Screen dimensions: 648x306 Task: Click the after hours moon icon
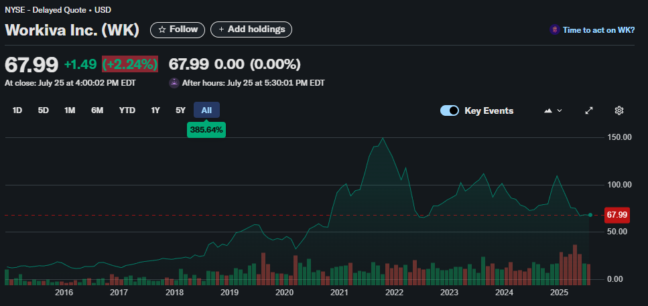(x=174, y=83)
